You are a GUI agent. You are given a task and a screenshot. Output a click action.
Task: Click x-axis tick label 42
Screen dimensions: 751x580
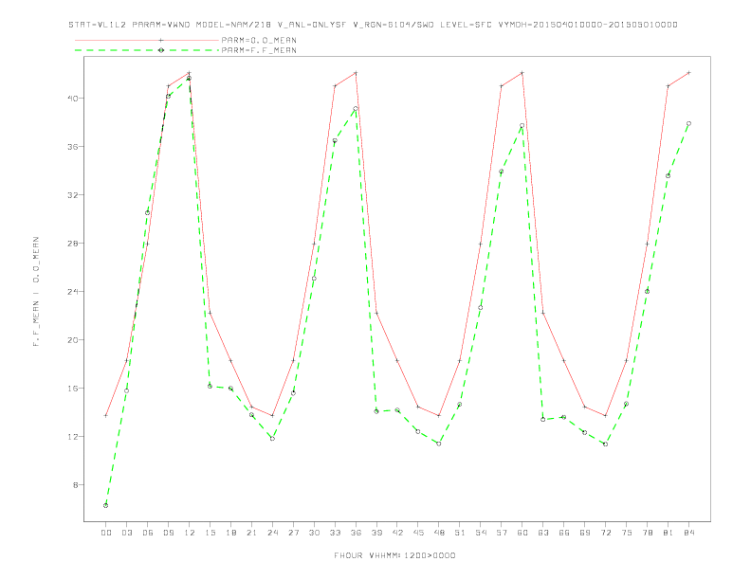(x=397, y=533)
